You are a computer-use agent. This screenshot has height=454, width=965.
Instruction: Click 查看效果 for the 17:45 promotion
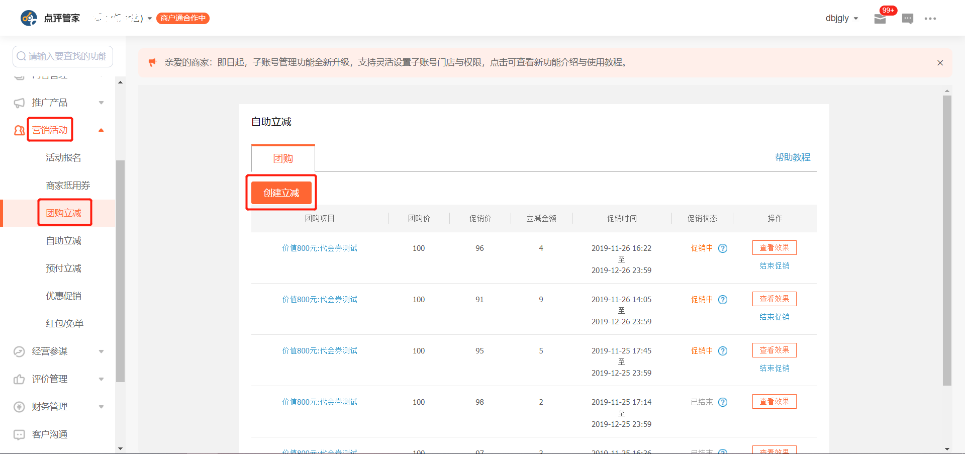point(775,350)
